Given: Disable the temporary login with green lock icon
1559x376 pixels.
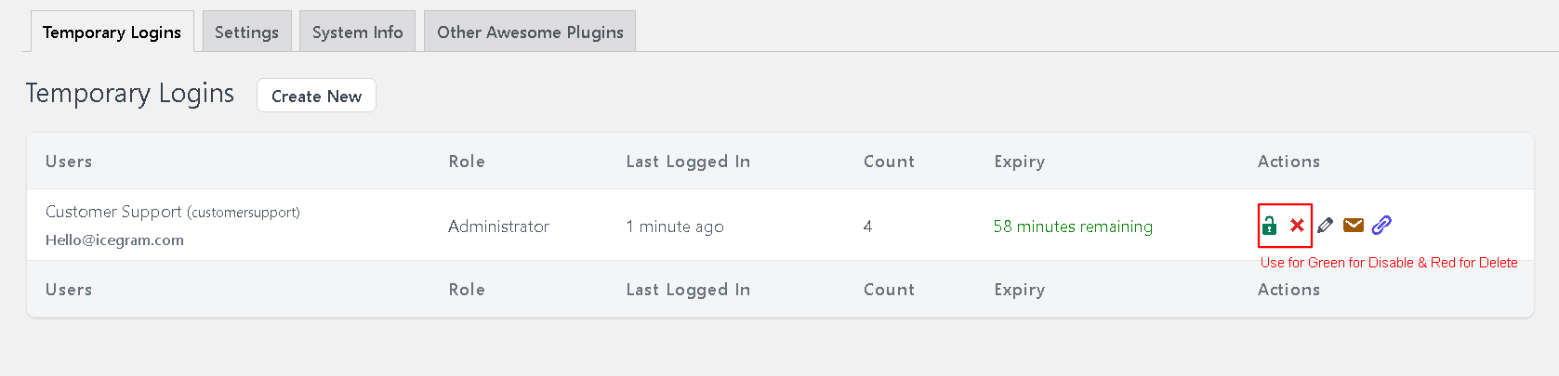Looking at the screenshot, I should [x=1269, y=226].
